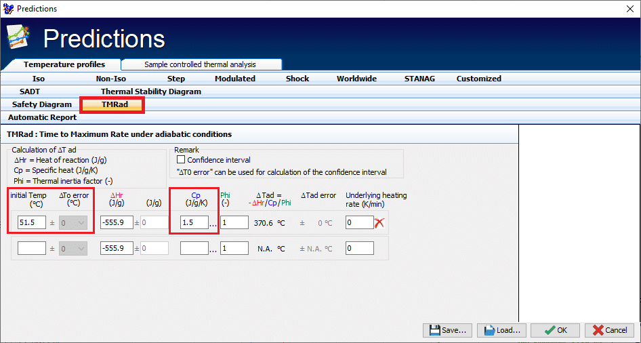Enable the Confidence interval checkbox

pyautogui.click(x=181, y=160)
